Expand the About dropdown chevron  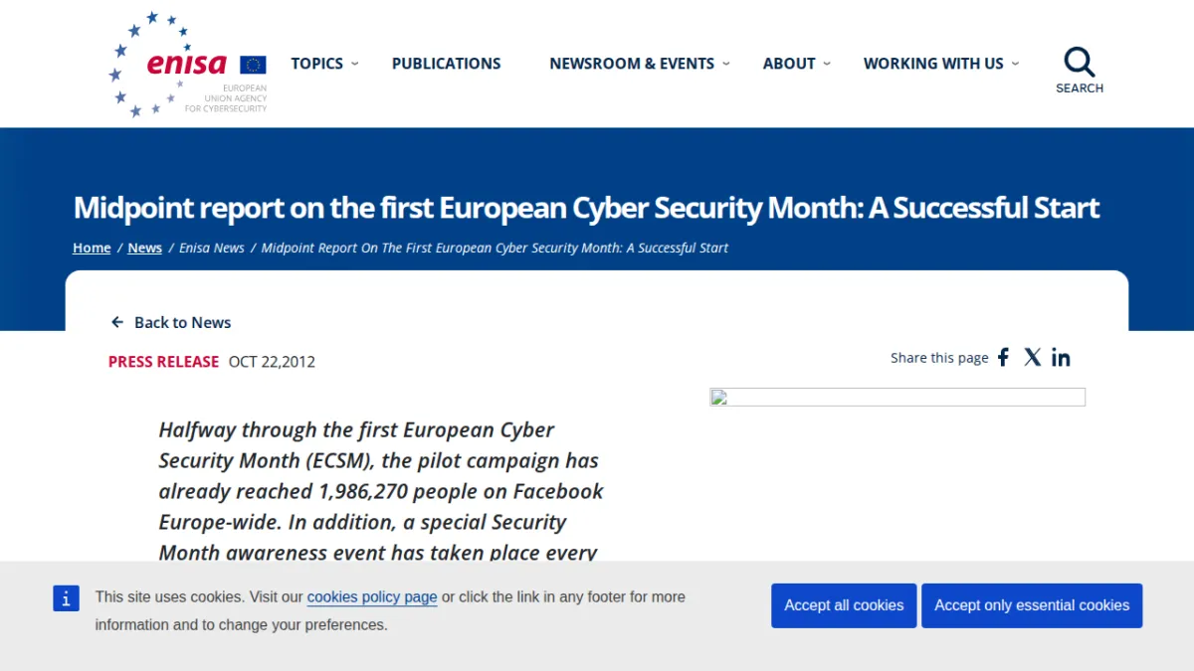tap(826, 64)
